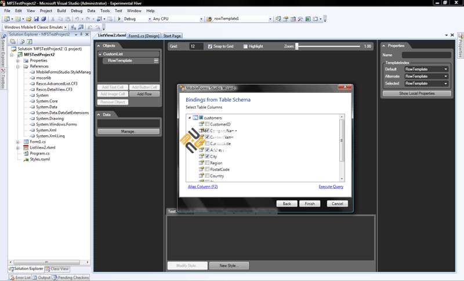
Task: Check the Region column checkbox
Action: [x=207, y=163]
